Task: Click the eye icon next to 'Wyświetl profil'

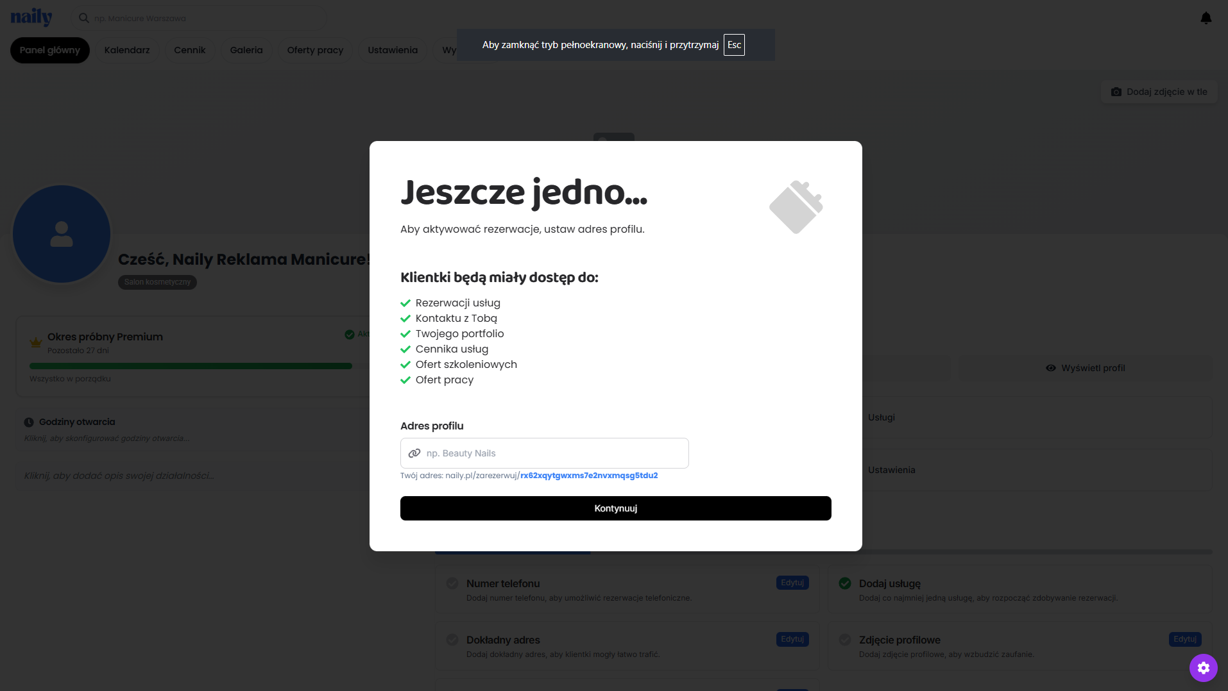Action: (x=1050, y=368)
